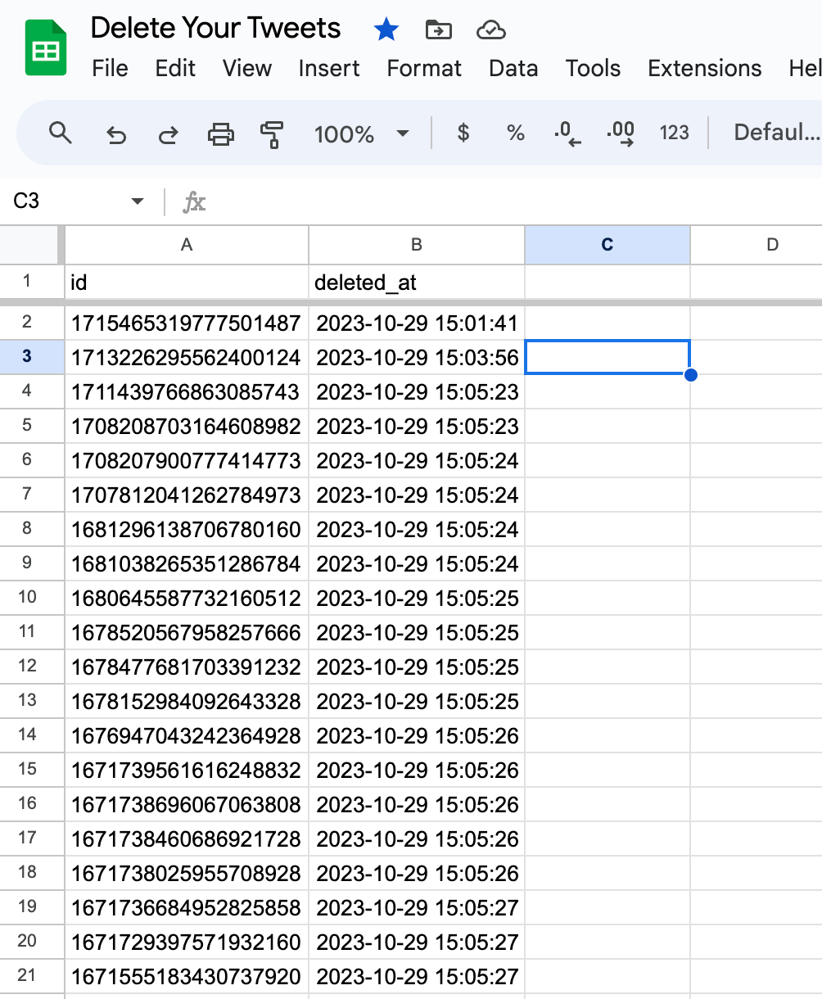Select cell C1 beside deleted_at
The width and height of the screenshot is (822, 999).
click(x=607, y=283)
